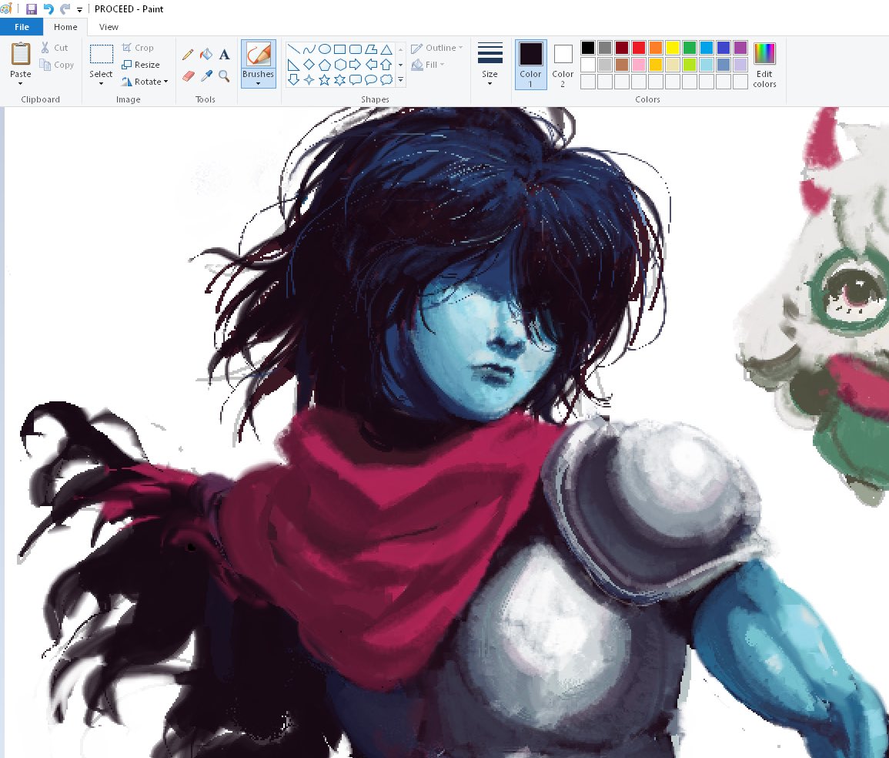Activate the Color 2 selector
The height and width of the screenshot is (758, 889).
563,64
